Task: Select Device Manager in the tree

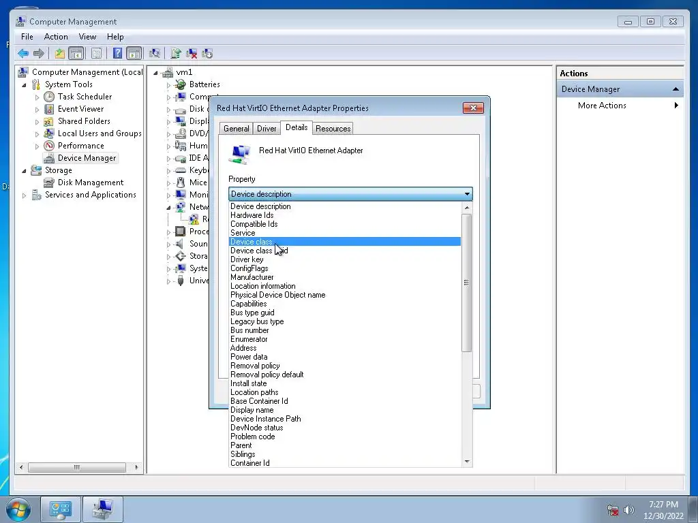Action: tap(87, 158)
